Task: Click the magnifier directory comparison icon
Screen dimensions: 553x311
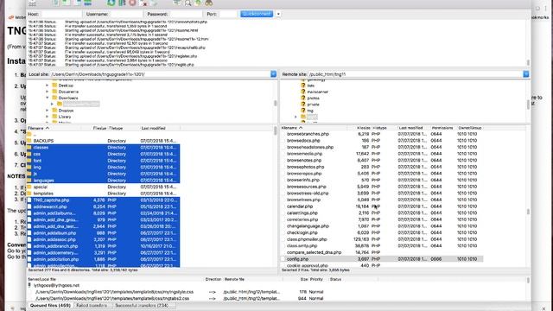Action: 188,3
